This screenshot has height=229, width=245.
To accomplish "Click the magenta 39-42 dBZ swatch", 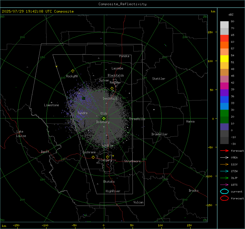I will click(224, 86).
